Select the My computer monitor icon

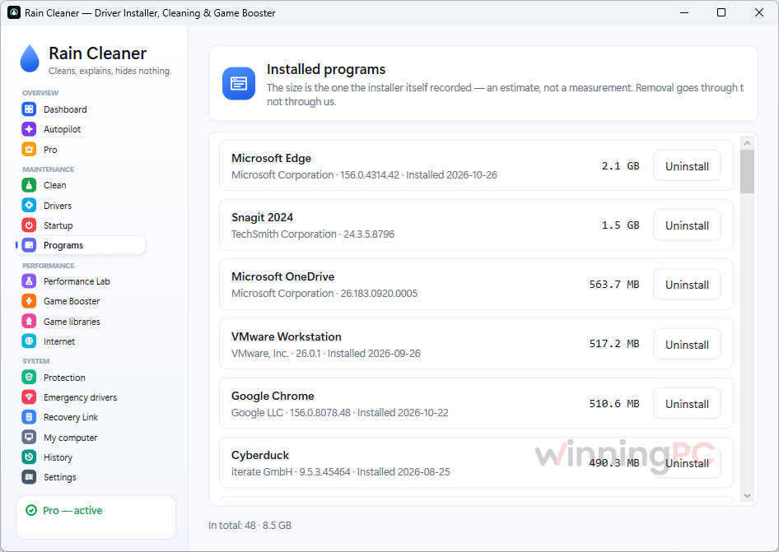[x=29, y=438]
